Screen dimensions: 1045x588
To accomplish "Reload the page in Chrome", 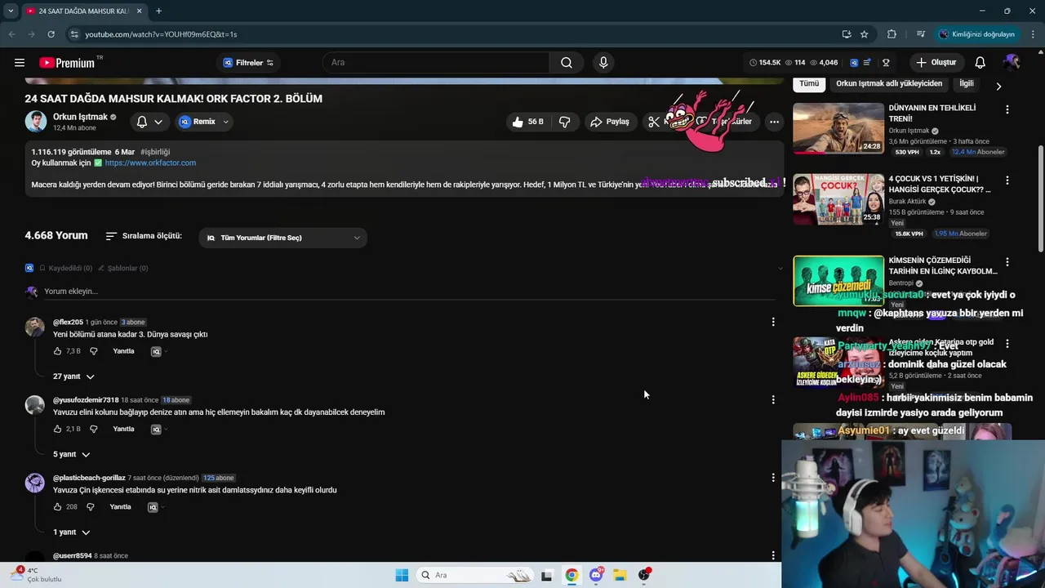I will click(51, 34).
